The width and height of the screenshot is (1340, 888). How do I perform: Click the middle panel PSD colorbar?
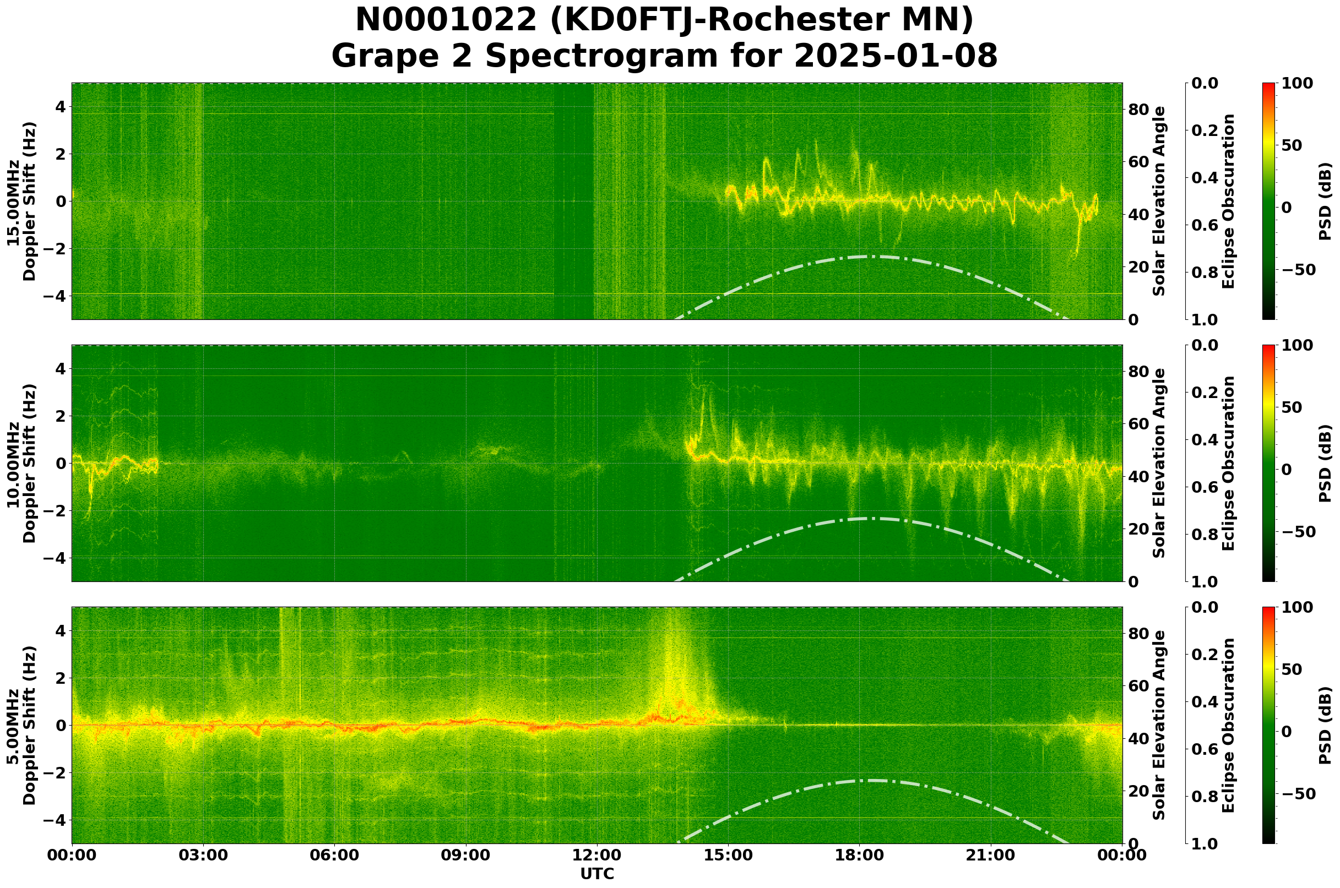pyautogui.click(x=1268, y=463)
